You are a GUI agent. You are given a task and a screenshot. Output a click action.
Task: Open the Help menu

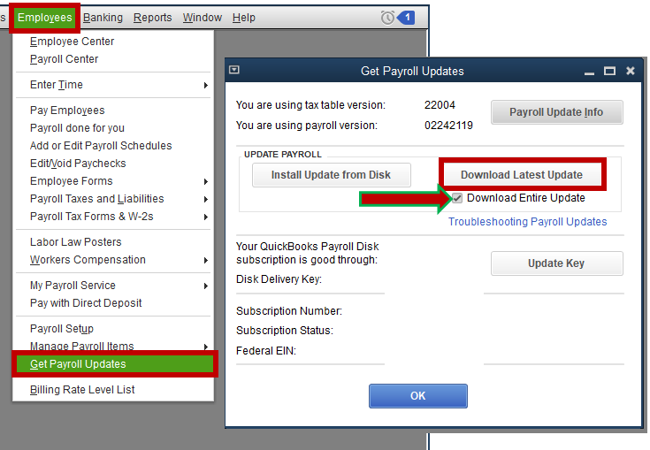click(x=244, y=18)
